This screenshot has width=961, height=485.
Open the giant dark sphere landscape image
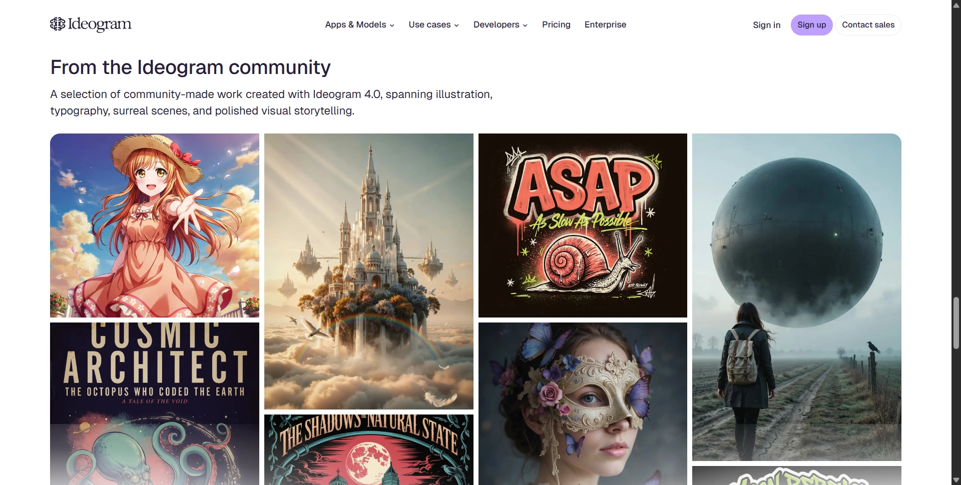pyautogui.click(x=797, y=297)
